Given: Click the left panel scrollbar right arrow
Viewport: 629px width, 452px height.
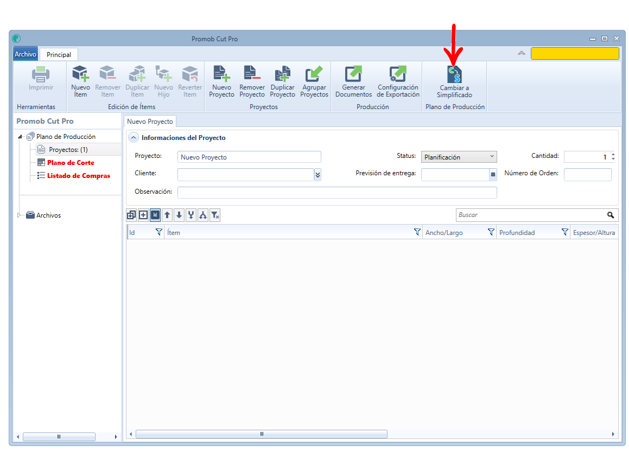Looking at the screenshot, I should (x=116, y=436).
